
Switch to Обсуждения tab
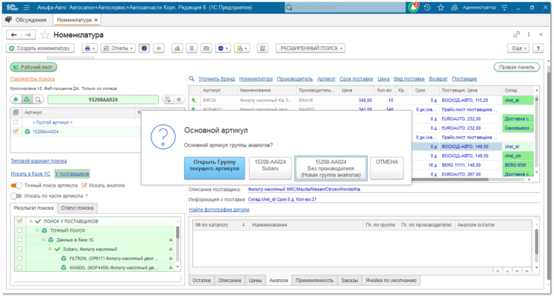tap(27, 20)
